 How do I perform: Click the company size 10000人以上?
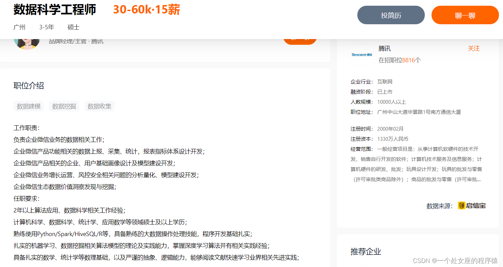point(391,102)
